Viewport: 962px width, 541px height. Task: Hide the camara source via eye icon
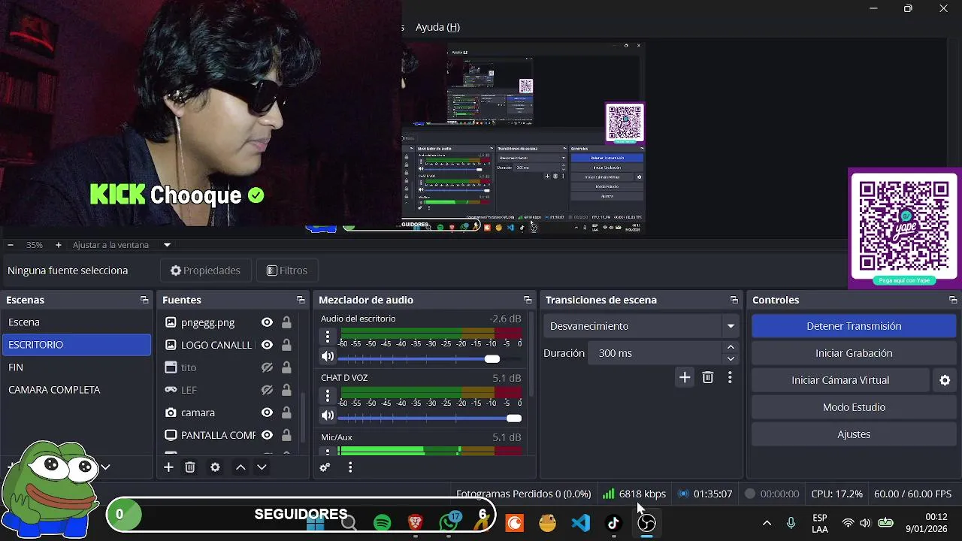(267, 413)
